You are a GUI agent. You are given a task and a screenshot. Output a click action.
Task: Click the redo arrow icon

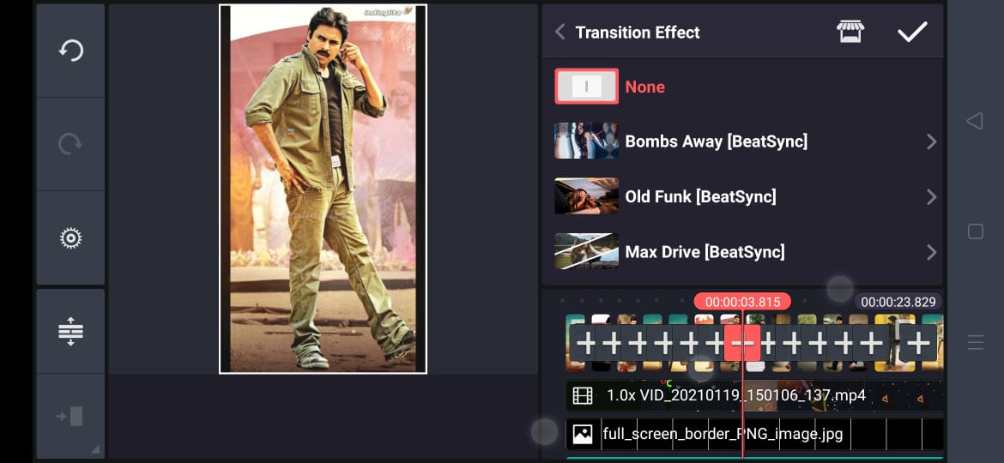click(x=70, y=144)
